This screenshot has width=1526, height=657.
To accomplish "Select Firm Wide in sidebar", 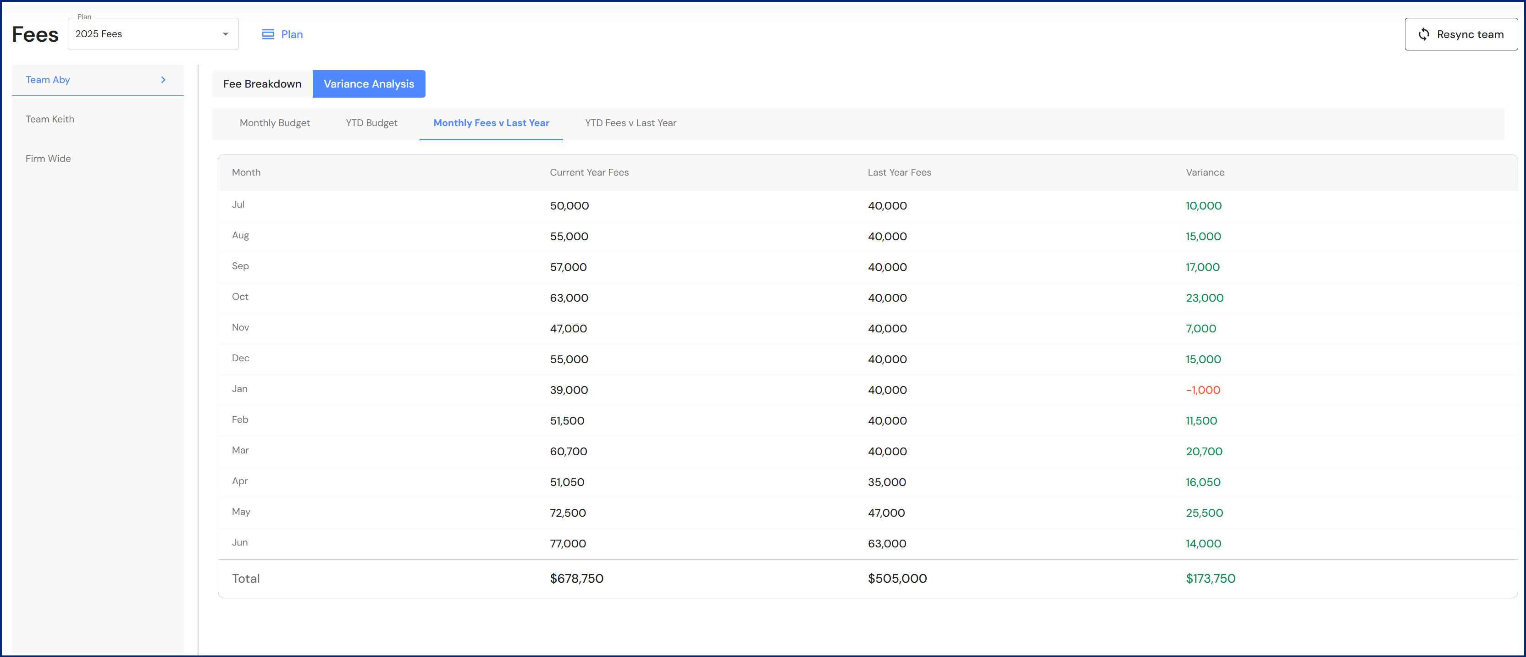I will 48,159.
